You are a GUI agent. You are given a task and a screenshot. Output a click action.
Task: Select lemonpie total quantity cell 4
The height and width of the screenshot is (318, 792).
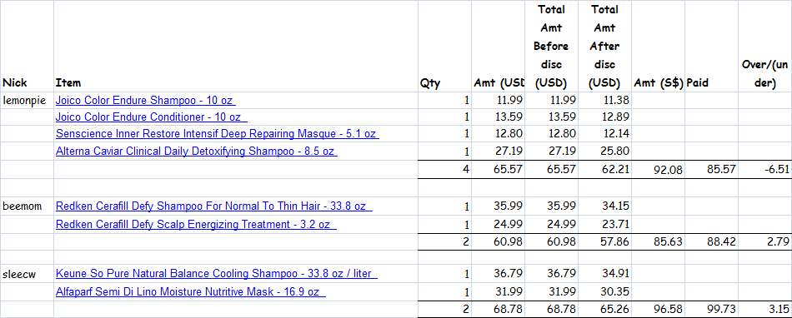coord(444,169)
